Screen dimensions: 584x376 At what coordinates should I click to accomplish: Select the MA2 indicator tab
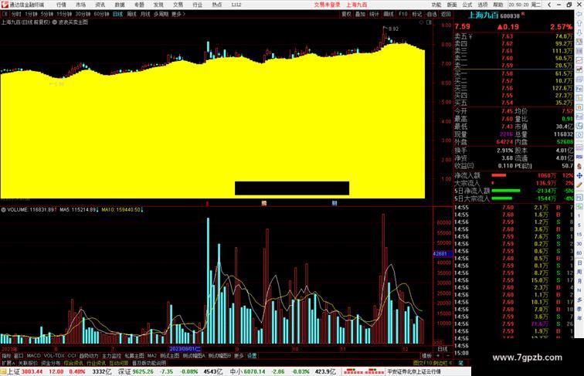tap(152, 355)
